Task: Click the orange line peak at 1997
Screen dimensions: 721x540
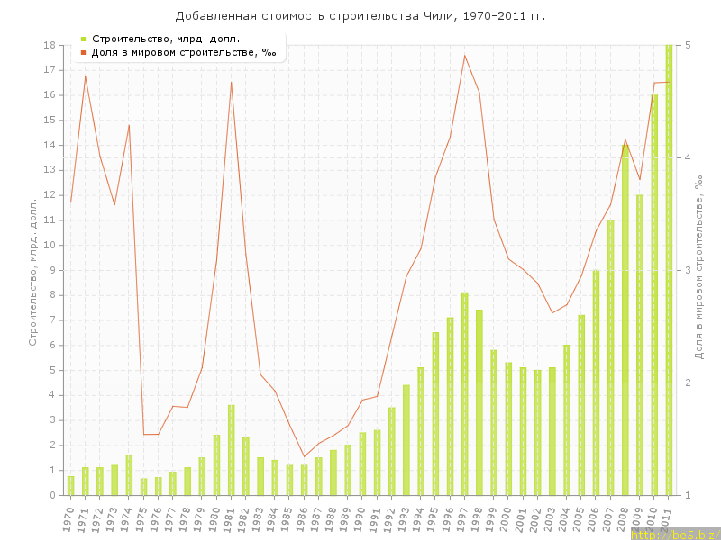Action: click(x=465, y=56)
